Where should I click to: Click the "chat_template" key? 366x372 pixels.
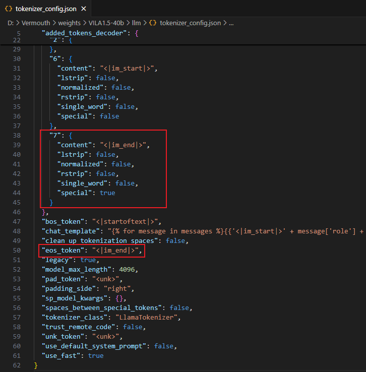pyautogui.click(x=71, y=231)
